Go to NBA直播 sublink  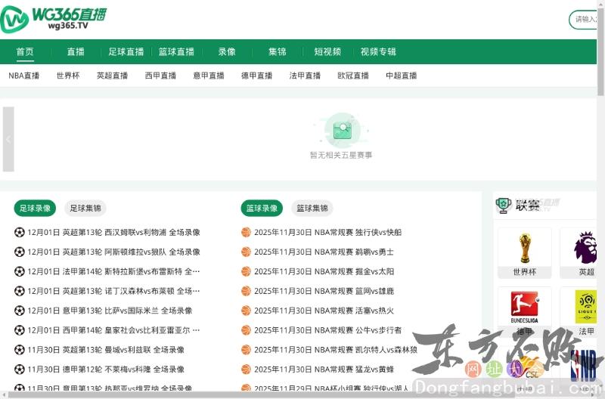(x=24, y=76)
